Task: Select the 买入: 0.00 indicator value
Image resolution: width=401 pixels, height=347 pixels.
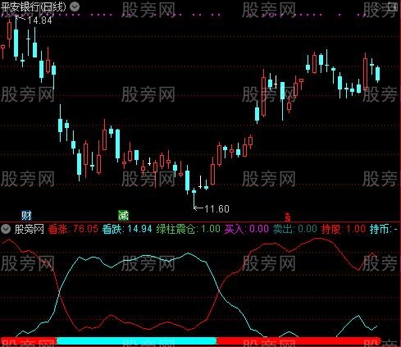Action: click(247, 229)
